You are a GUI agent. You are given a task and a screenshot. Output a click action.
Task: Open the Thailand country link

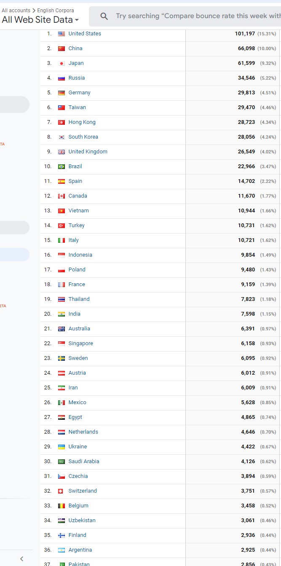(79, 299)
